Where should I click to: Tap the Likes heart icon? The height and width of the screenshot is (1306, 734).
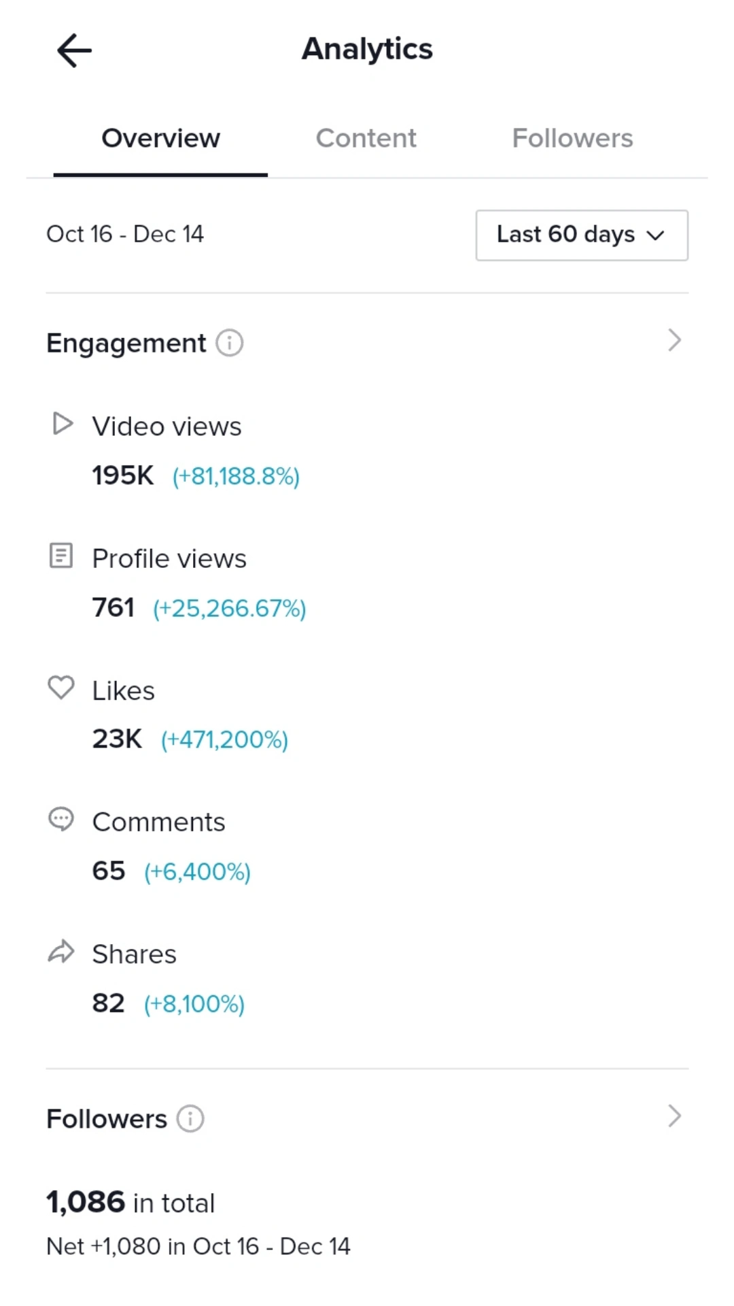click(61, 688)
